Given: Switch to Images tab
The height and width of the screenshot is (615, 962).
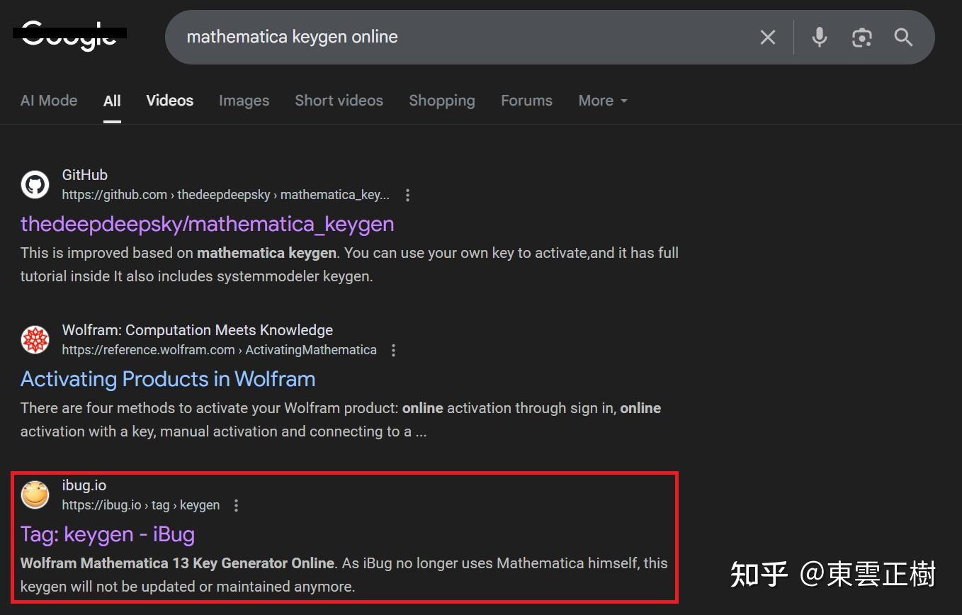Looking at the screenshot, I should coord(244,101).
